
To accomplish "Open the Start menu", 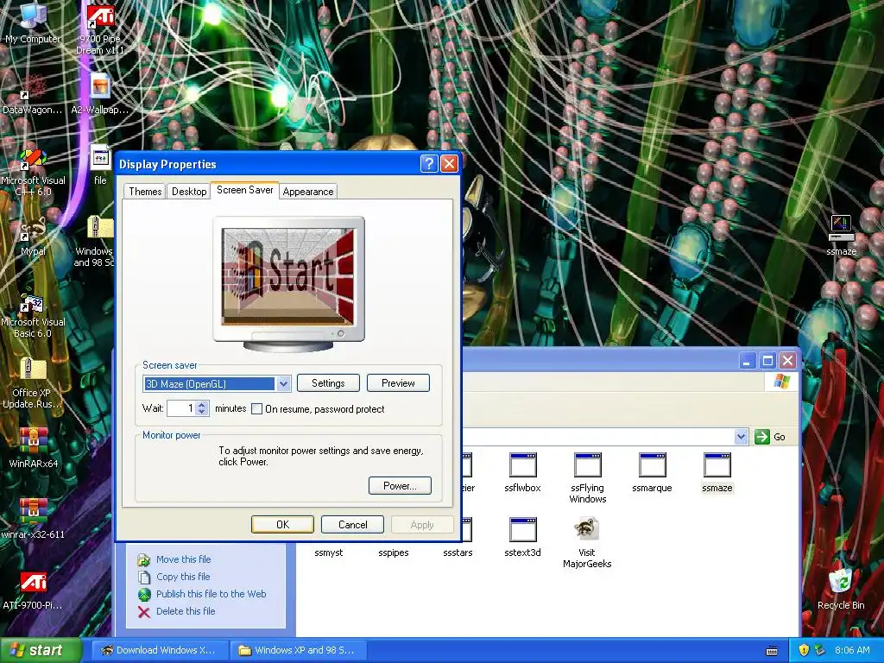I will [41, 650].
